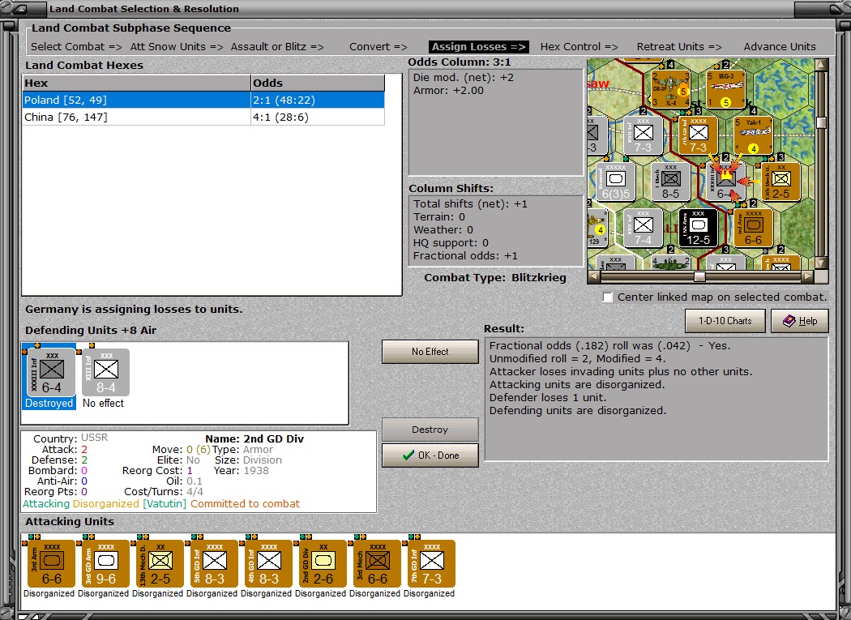Select the Convert subphase step
The height and width of the screenshot is (620, 851).
tap(378, 47)
